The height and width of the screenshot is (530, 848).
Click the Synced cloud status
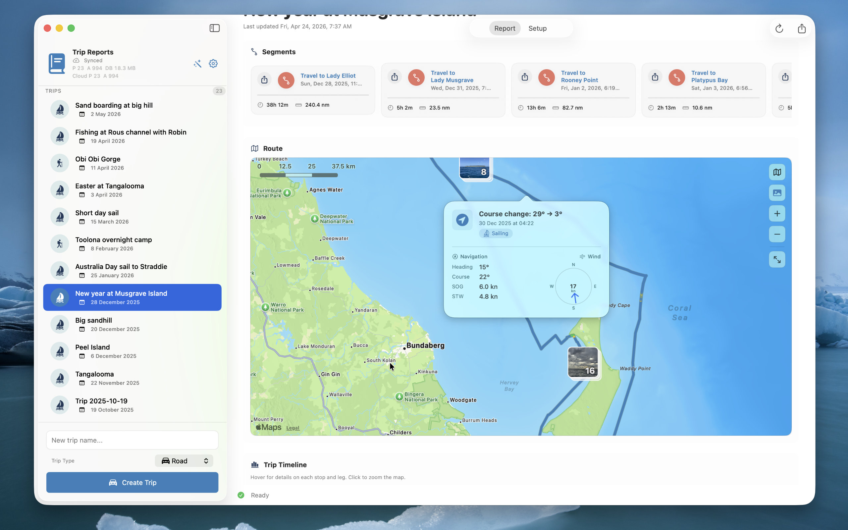pyautogui.click(x=87, y=60)
